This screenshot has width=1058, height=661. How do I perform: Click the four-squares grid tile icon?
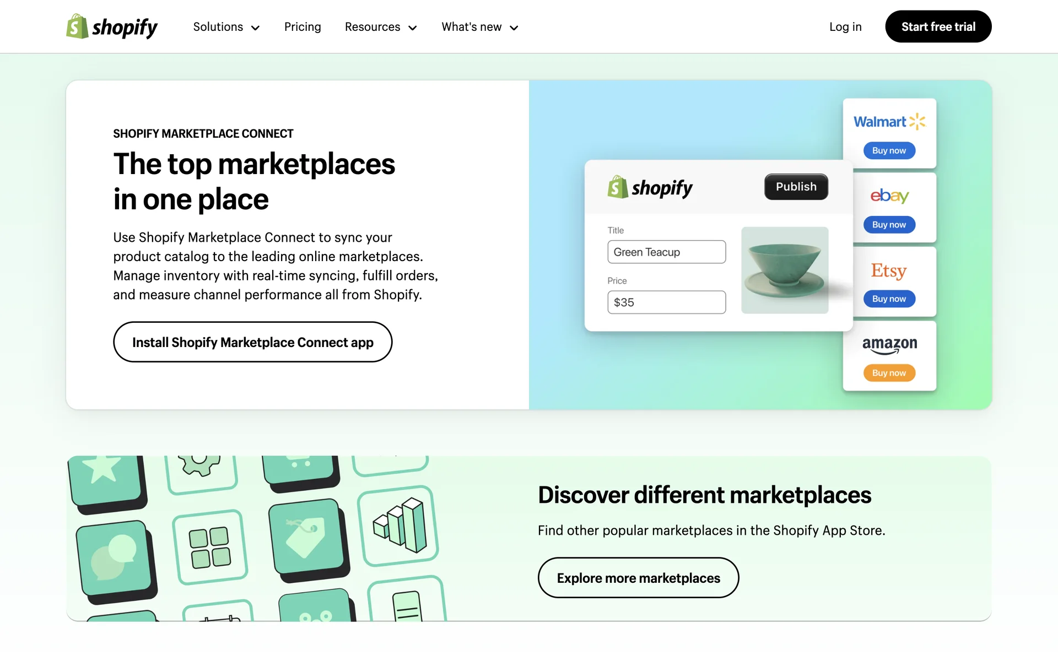point(209,547)
